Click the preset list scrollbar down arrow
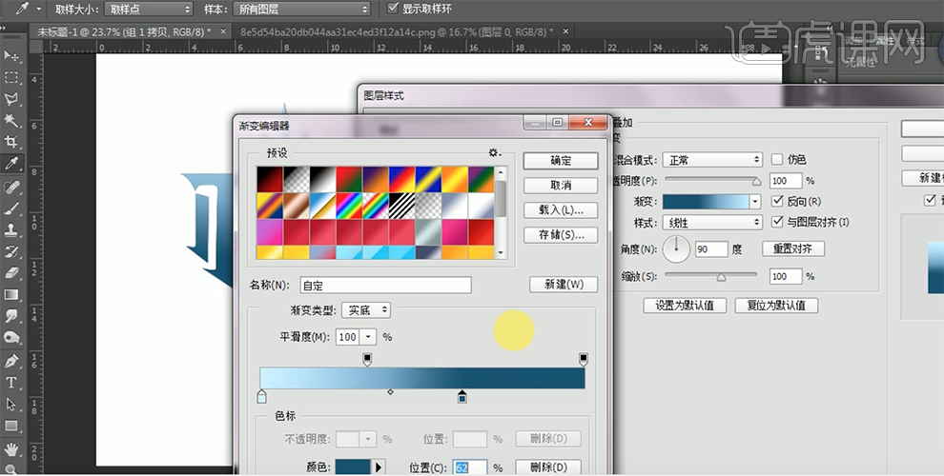 tap(501, 253)
